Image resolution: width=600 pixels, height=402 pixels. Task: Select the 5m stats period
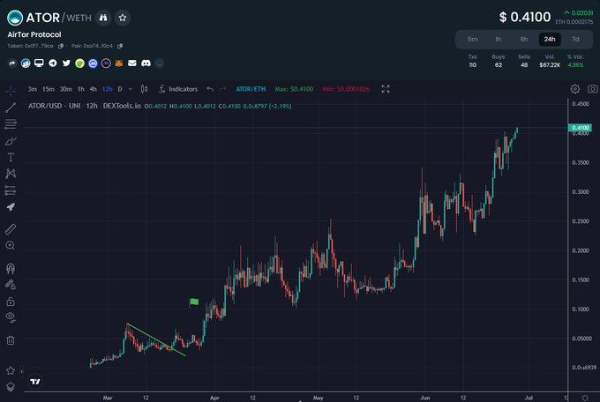(473, 39)
